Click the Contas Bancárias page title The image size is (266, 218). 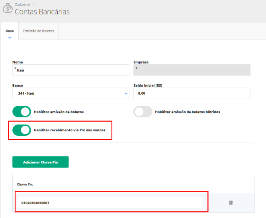pyautogui.click(x=42, y=12)
